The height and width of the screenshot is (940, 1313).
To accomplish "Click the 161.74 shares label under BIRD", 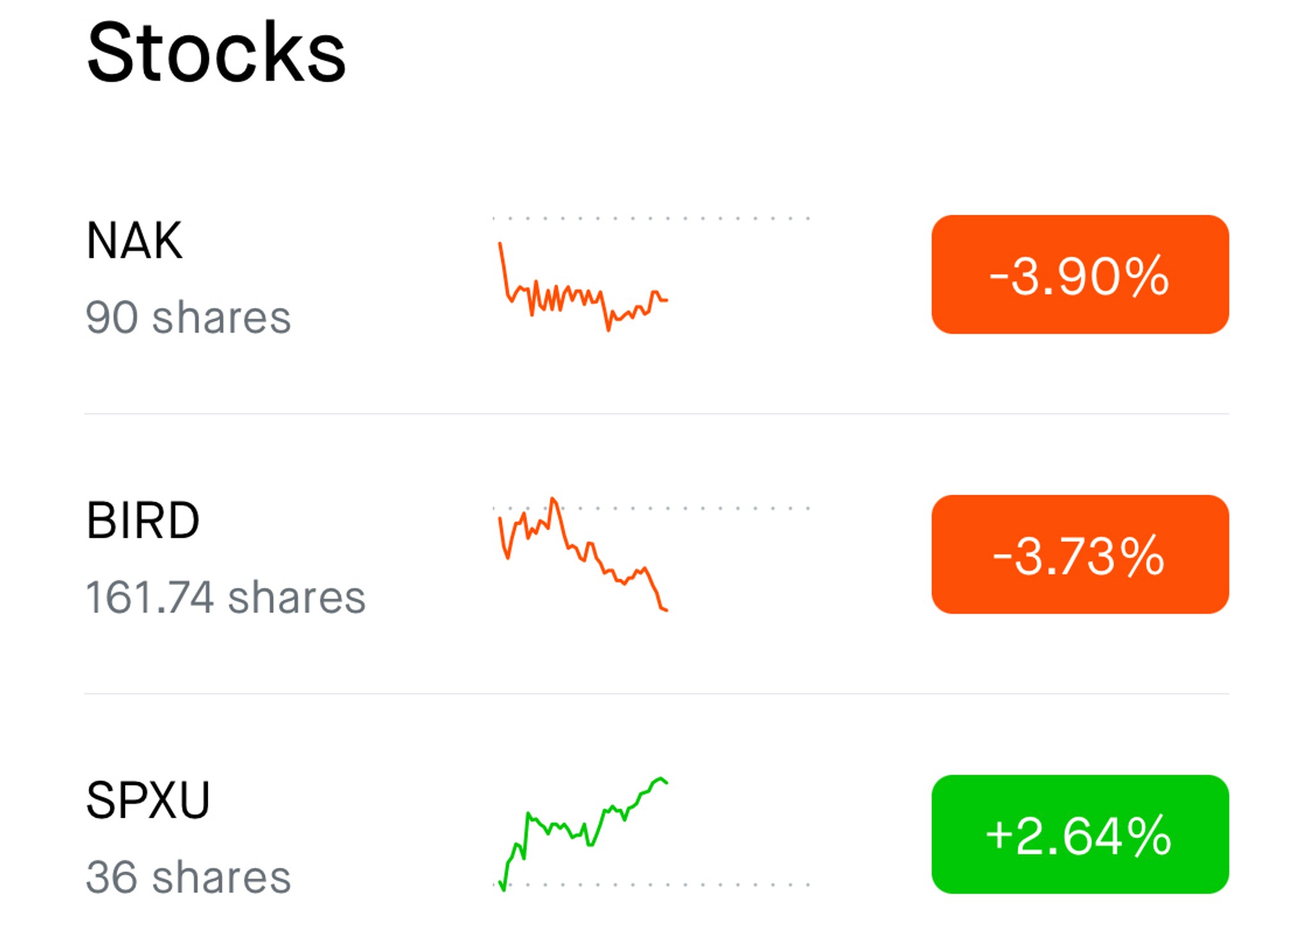I will point(226,597).
